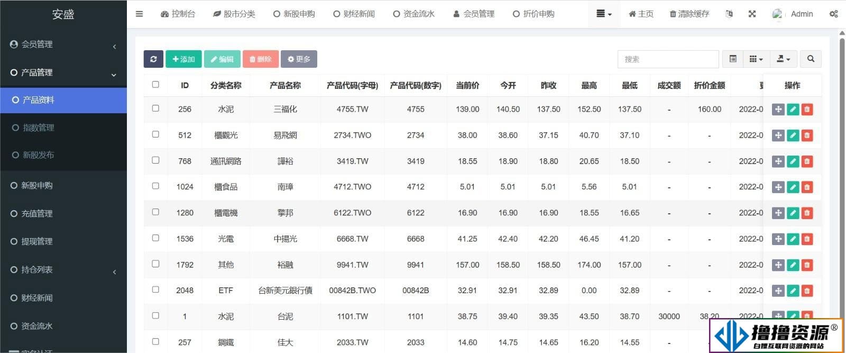
Task: Edit row 768 with green pencil icon
Action: [793, 161]
